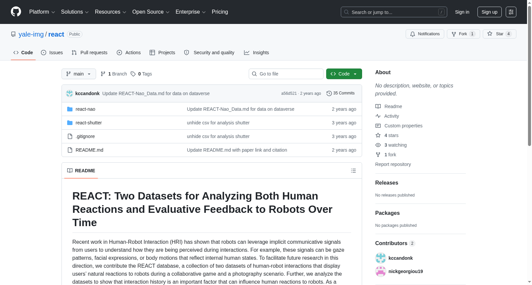532x285 pixels.
Task: Open the green Code dropdown
Action: (344, 74)
